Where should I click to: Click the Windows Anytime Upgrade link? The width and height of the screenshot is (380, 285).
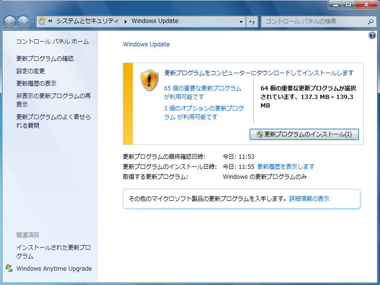pyautogui.click(x=54, y=269)
